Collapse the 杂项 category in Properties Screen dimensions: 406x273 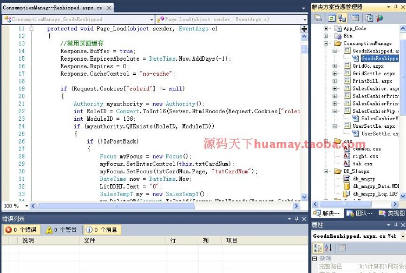(x=315, y=258)
